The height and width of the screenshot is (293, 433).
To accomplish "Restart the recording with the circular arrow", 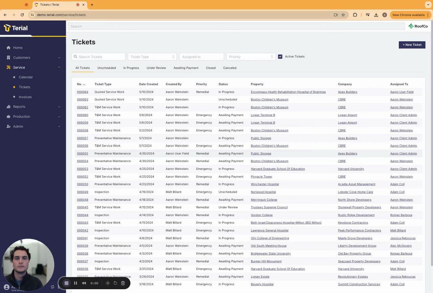I will [115, 283].
